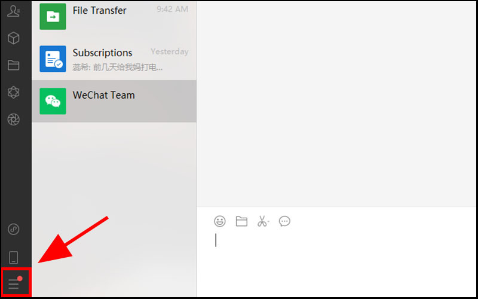Click the blue Subscriptions avatar image
The width and height of the screenshot is (478, 299).
pos(53,59)
